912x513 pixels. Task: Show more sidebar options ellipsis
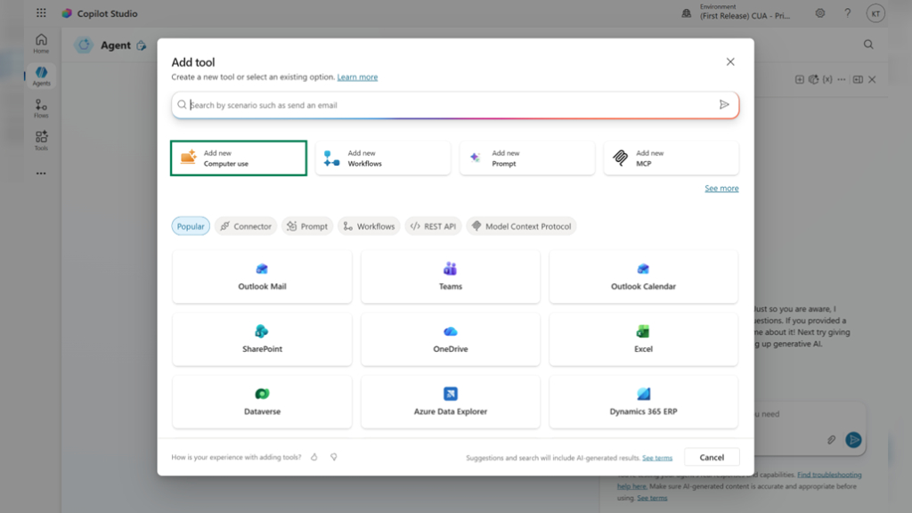(x=41, y=174)
